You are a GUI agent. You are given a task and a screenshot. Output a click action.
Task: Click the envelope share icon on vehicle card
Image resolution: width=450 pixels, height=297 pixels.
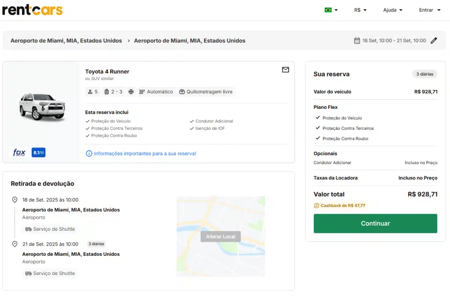286,70
